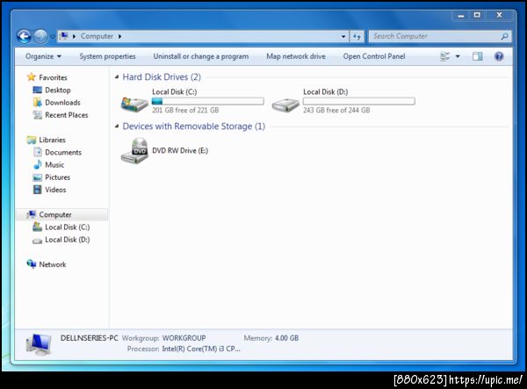Image resolution: width=527 pixels, height=389 pixels.
Task: Select Favorites in navigation pane
Action: point(53,77)
